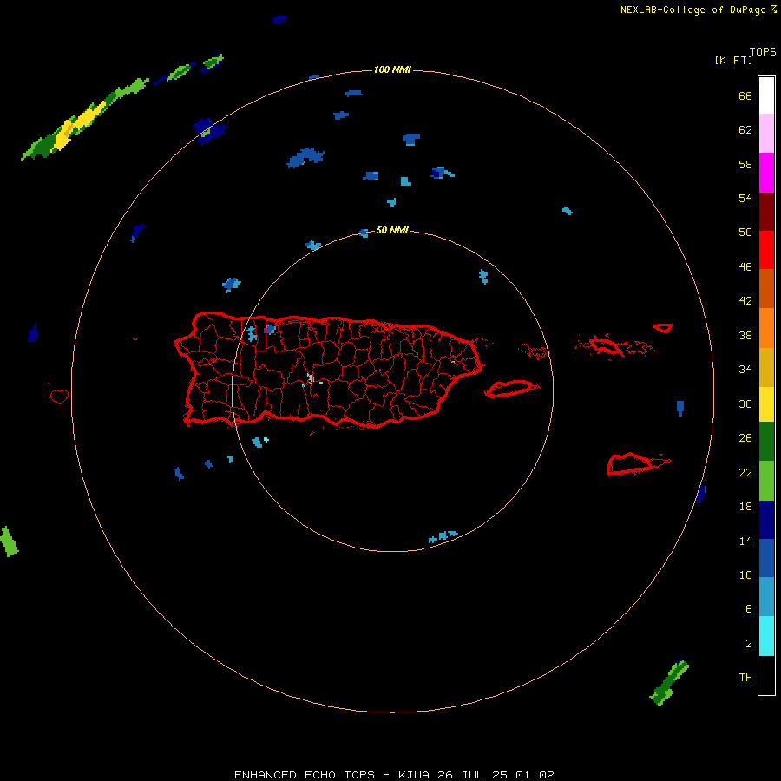Click the bright red legend swatch
This screenshot has height=781, width=781.
coord(766,250)
